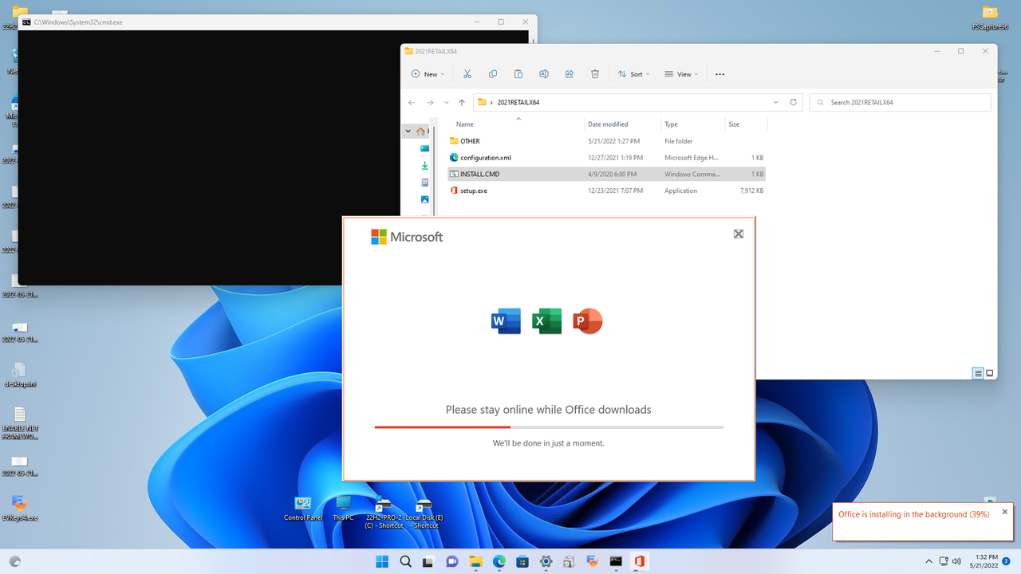Show hidden system tray icons
The image size is (1021, 574).
coord(928,561)
